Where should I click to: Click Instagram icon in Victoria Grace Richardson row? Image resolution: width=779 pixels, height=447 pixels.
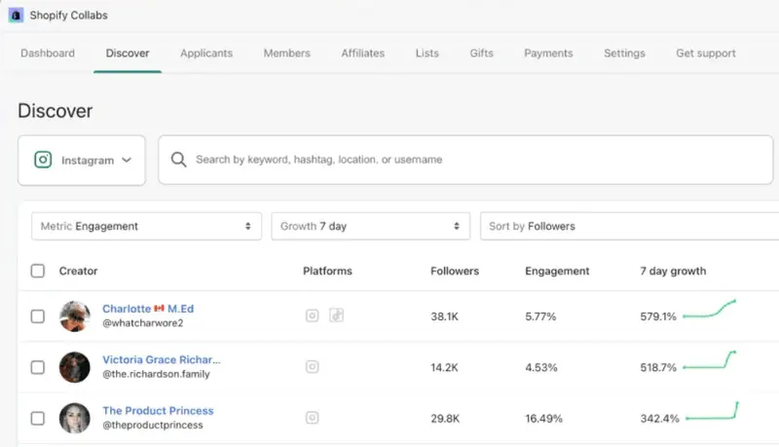pos(312,367)
